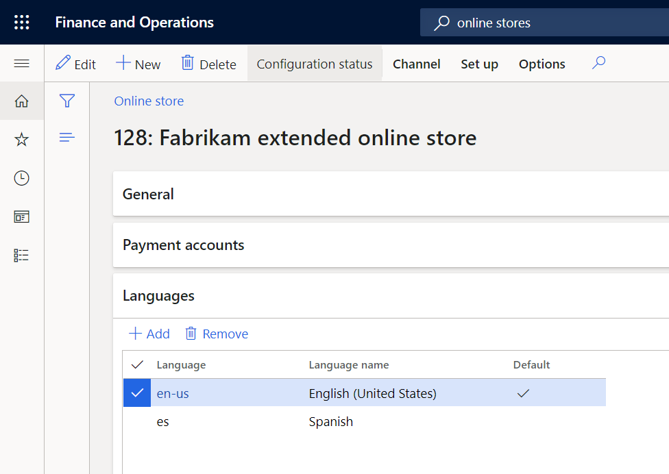Delete the record using the trash icon

click(x=208, y=64)
